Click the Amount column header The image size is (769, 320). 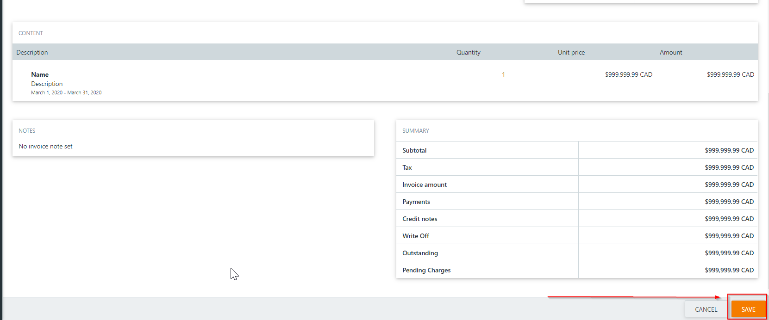[x=671, y=52]
